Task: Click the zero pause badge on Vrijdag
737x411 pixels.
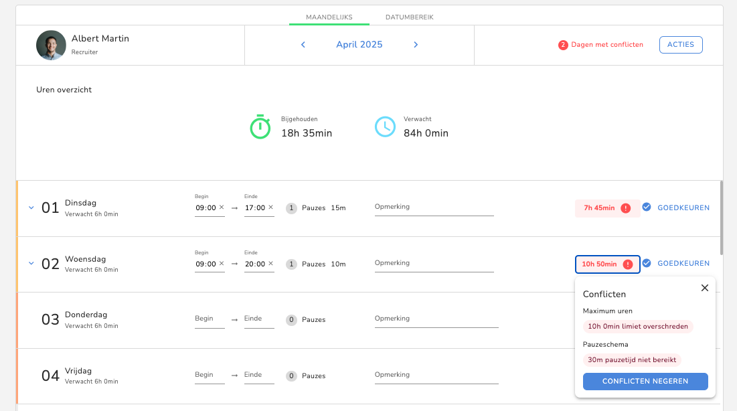Action: (291, 376)
